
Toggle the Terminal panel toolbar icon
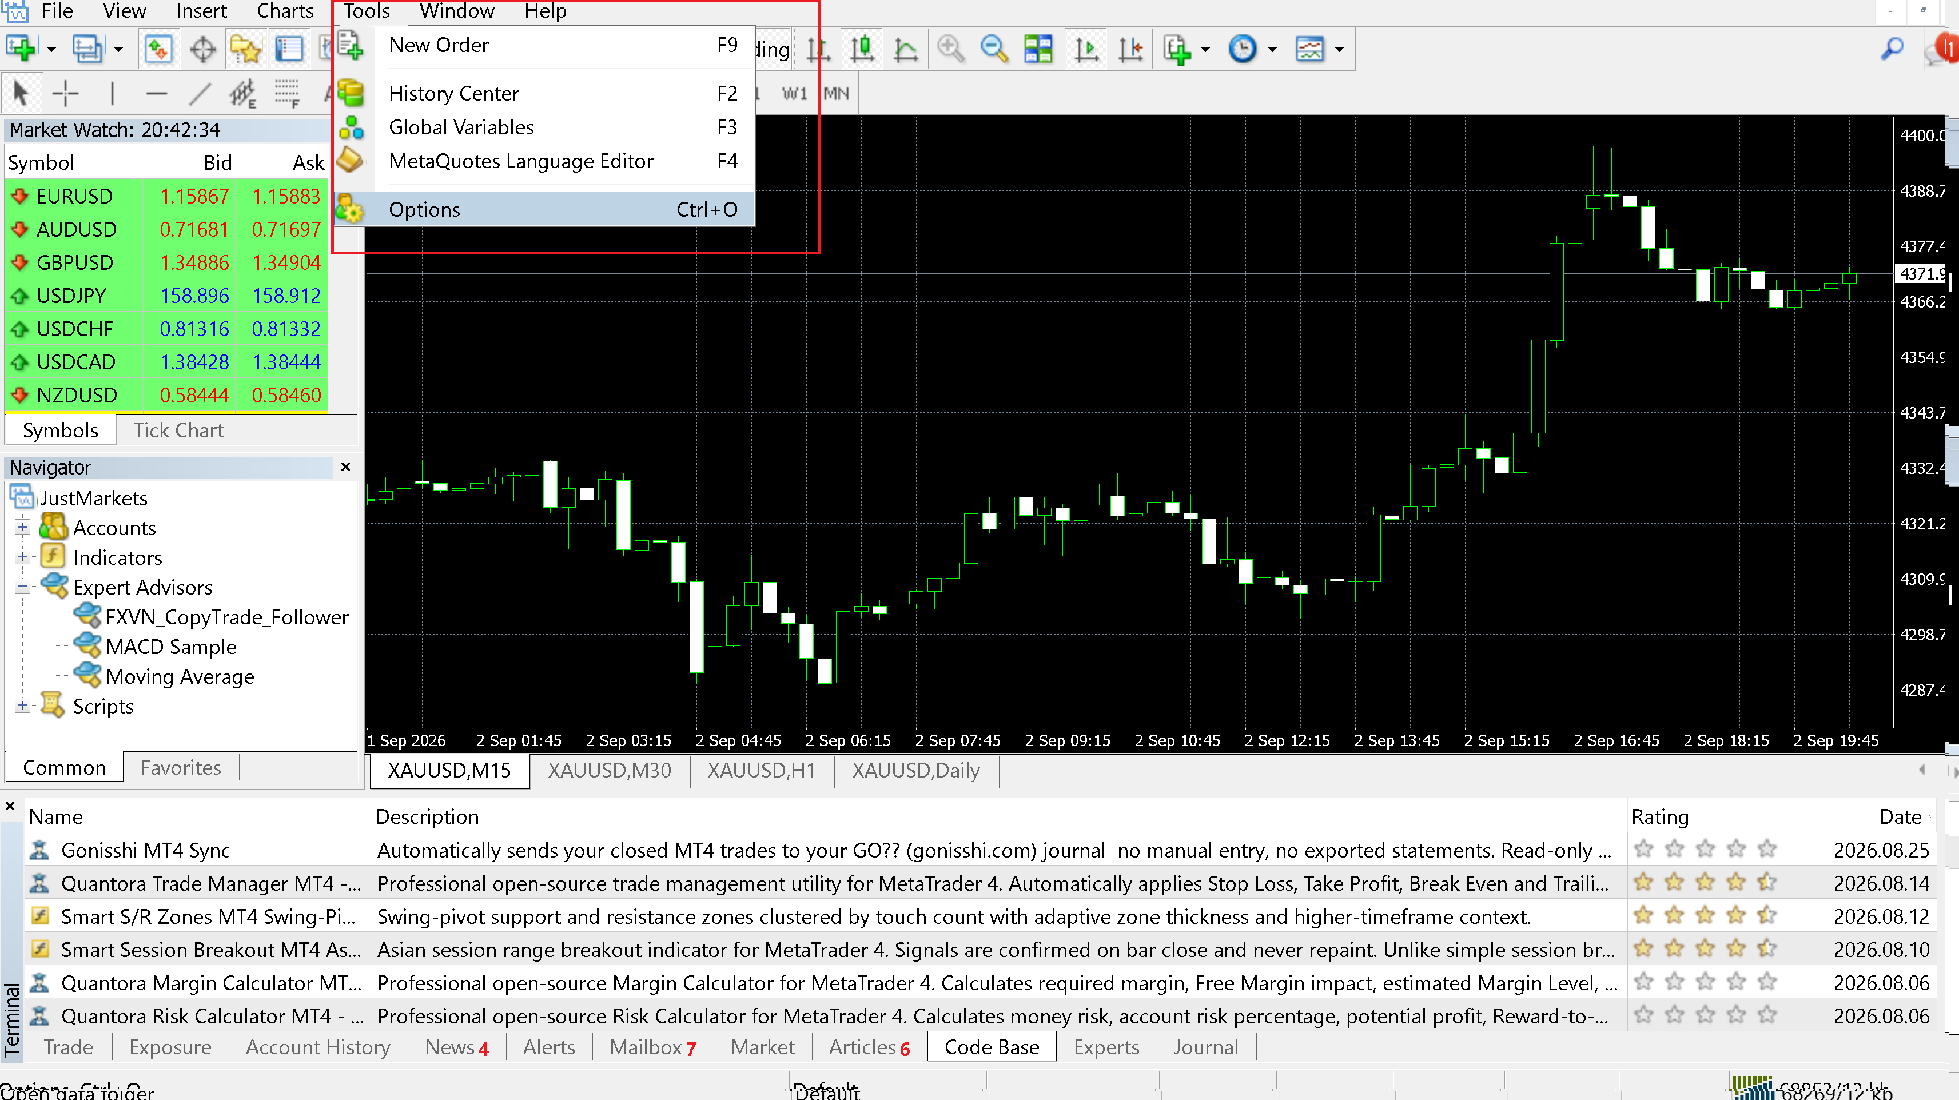tap(289, 49)
